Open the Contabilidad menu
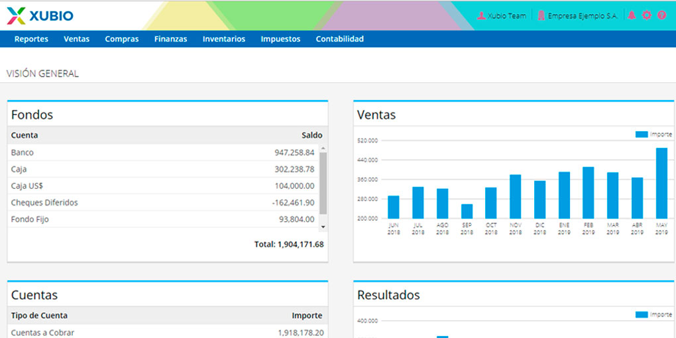The width and height of the screenshot is (676, 338). 339,39
